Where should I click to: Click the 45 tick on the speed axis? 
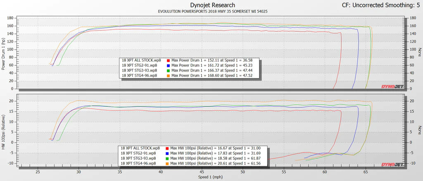point(202,171)
